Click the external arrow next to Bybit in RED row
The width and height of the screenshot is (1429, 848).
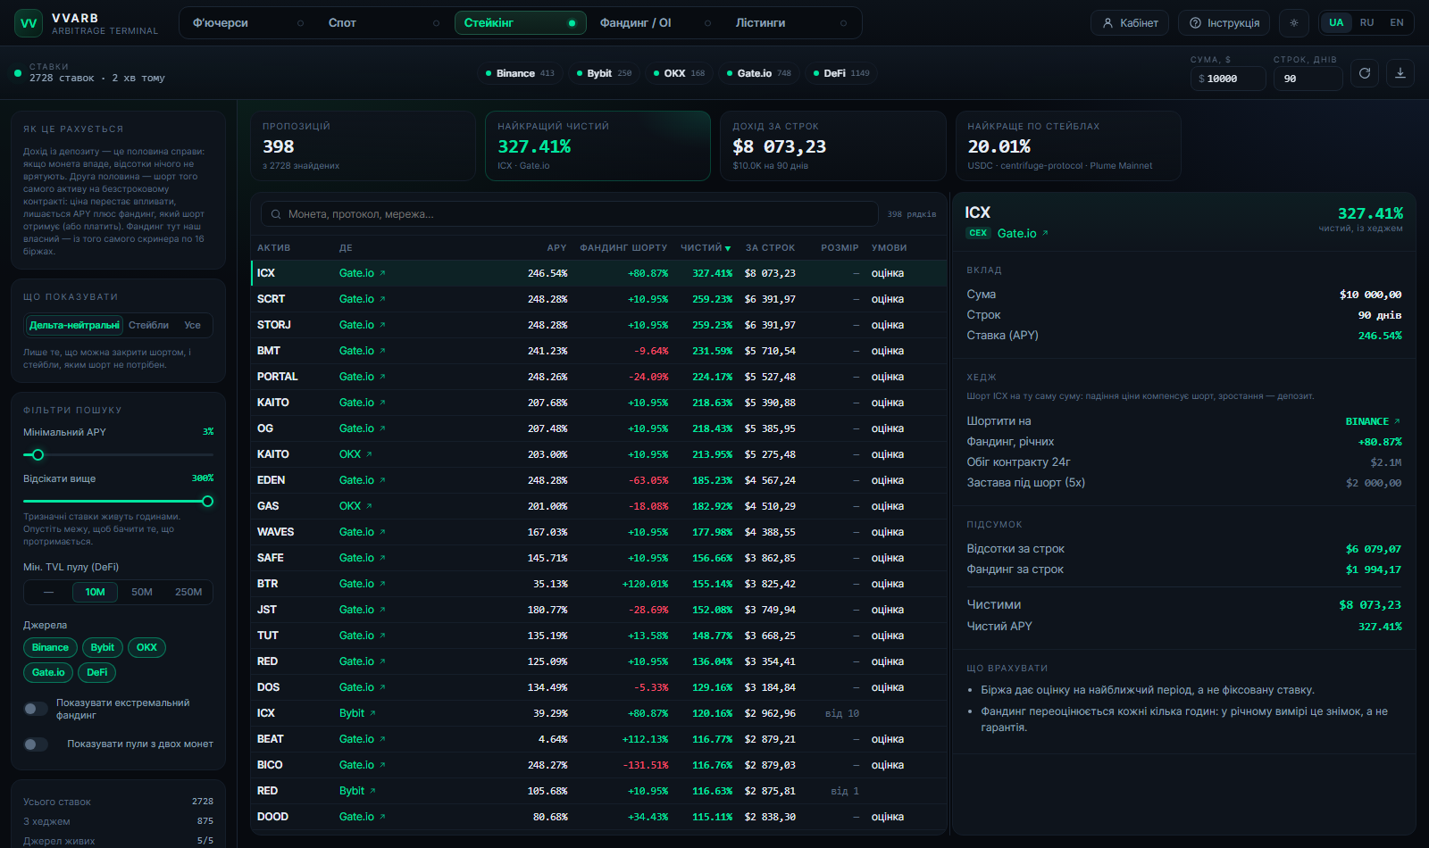click(372, 791)
